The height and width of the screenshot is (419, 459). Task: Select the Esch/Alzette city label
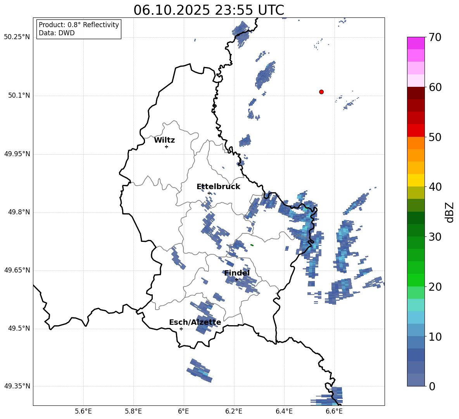tap(195, 322)
